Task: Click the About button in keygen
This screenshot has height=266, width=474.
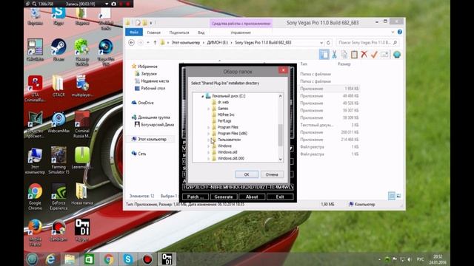Action: coord(252,197)
